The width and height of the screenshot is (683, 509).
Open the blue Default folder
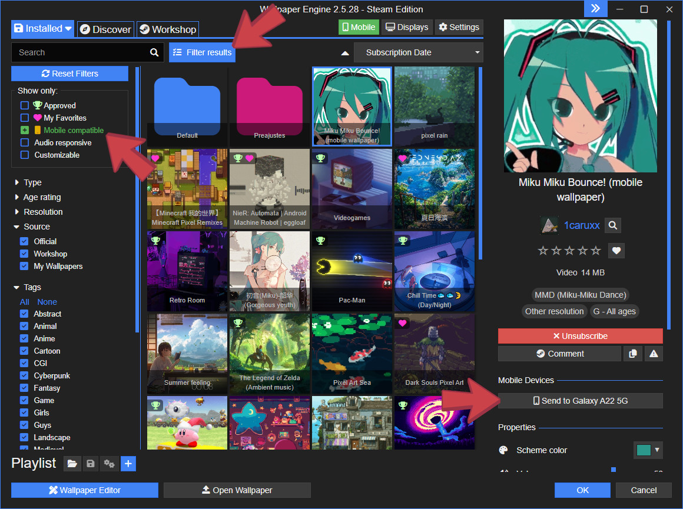(x=187, y=107)
